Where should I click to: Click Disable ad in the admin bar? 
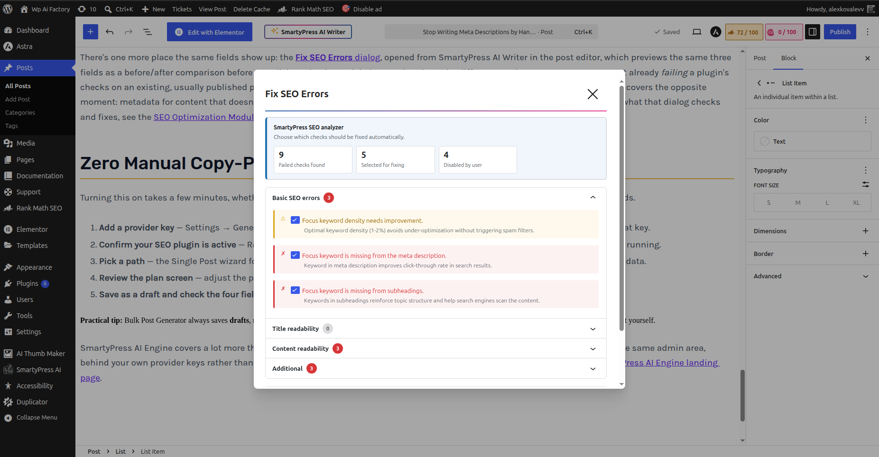[x=362, y=9]
